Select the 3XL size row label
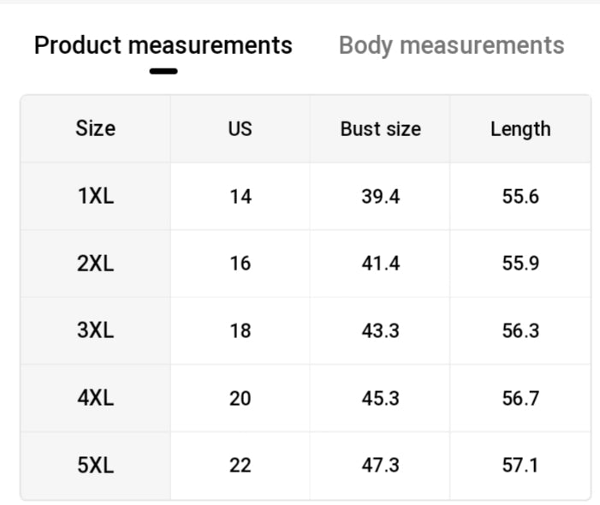 pyautogui.click(x=95, y=330)
